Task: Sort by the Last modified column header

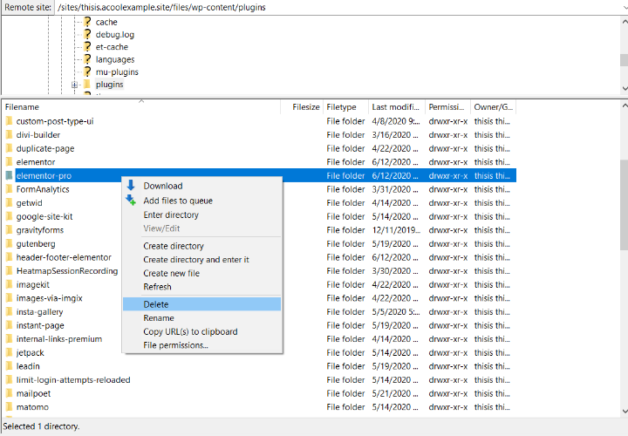Action: (x=396, y=106)
